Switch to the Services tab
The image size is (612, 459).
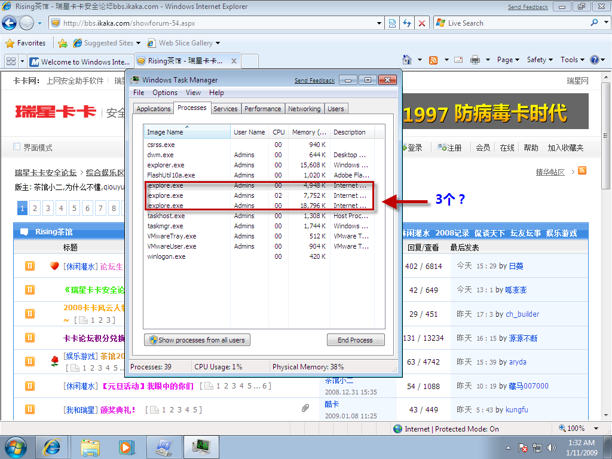click(225, 109)
